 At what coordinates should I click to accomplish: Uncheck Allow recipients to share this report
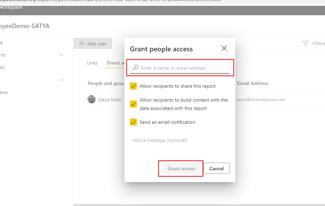(133, 86)
